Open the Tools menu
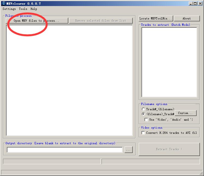Screen dimensions: 204x176 pos(23,9)
